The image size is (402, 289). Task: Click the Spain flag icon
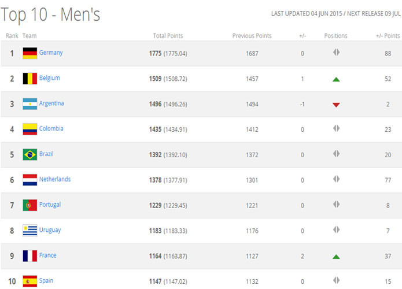pos(29,281)
